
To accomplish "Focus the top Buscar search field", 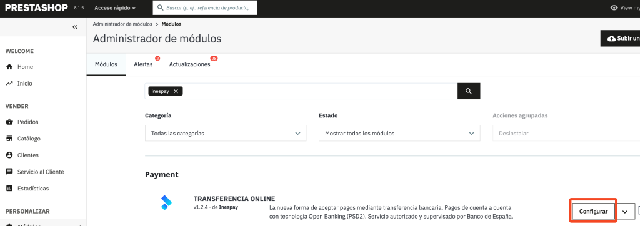I will [205, 7].
